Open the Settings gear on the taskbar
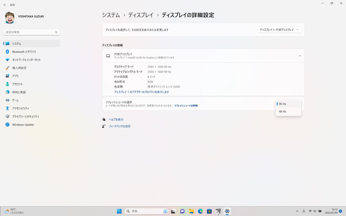 227,211
